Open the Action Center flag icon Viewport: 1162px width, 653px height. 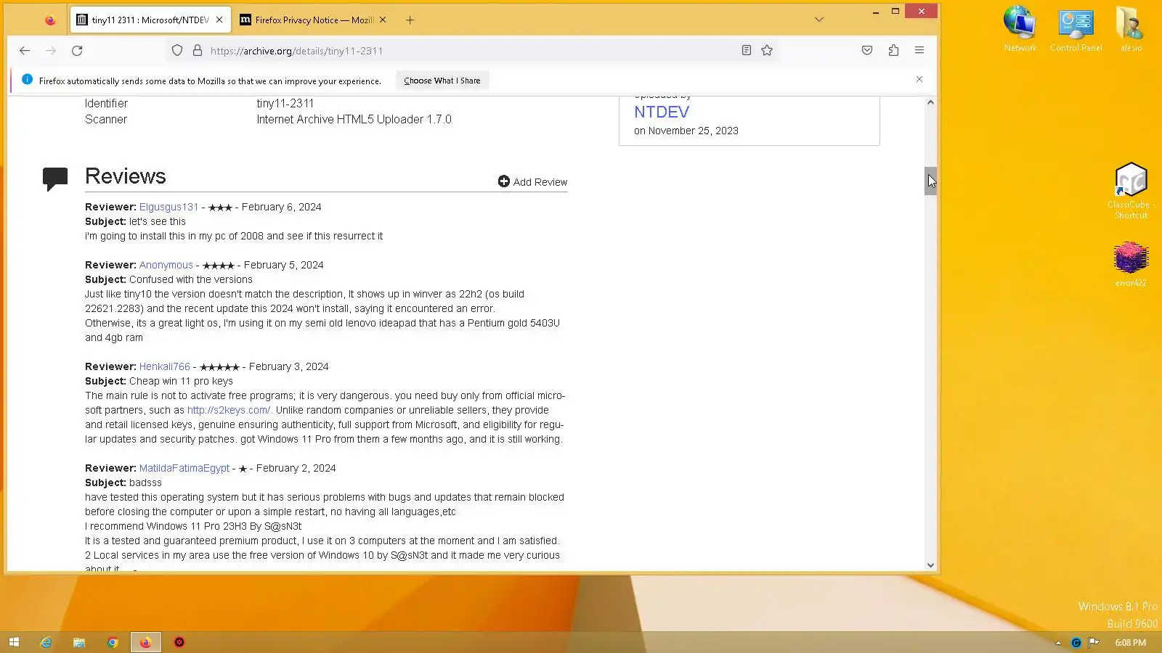(x=1094, y=643)
